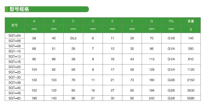Click the 25.5 value in column C
The image size is (205, 105).
(73, 38)
